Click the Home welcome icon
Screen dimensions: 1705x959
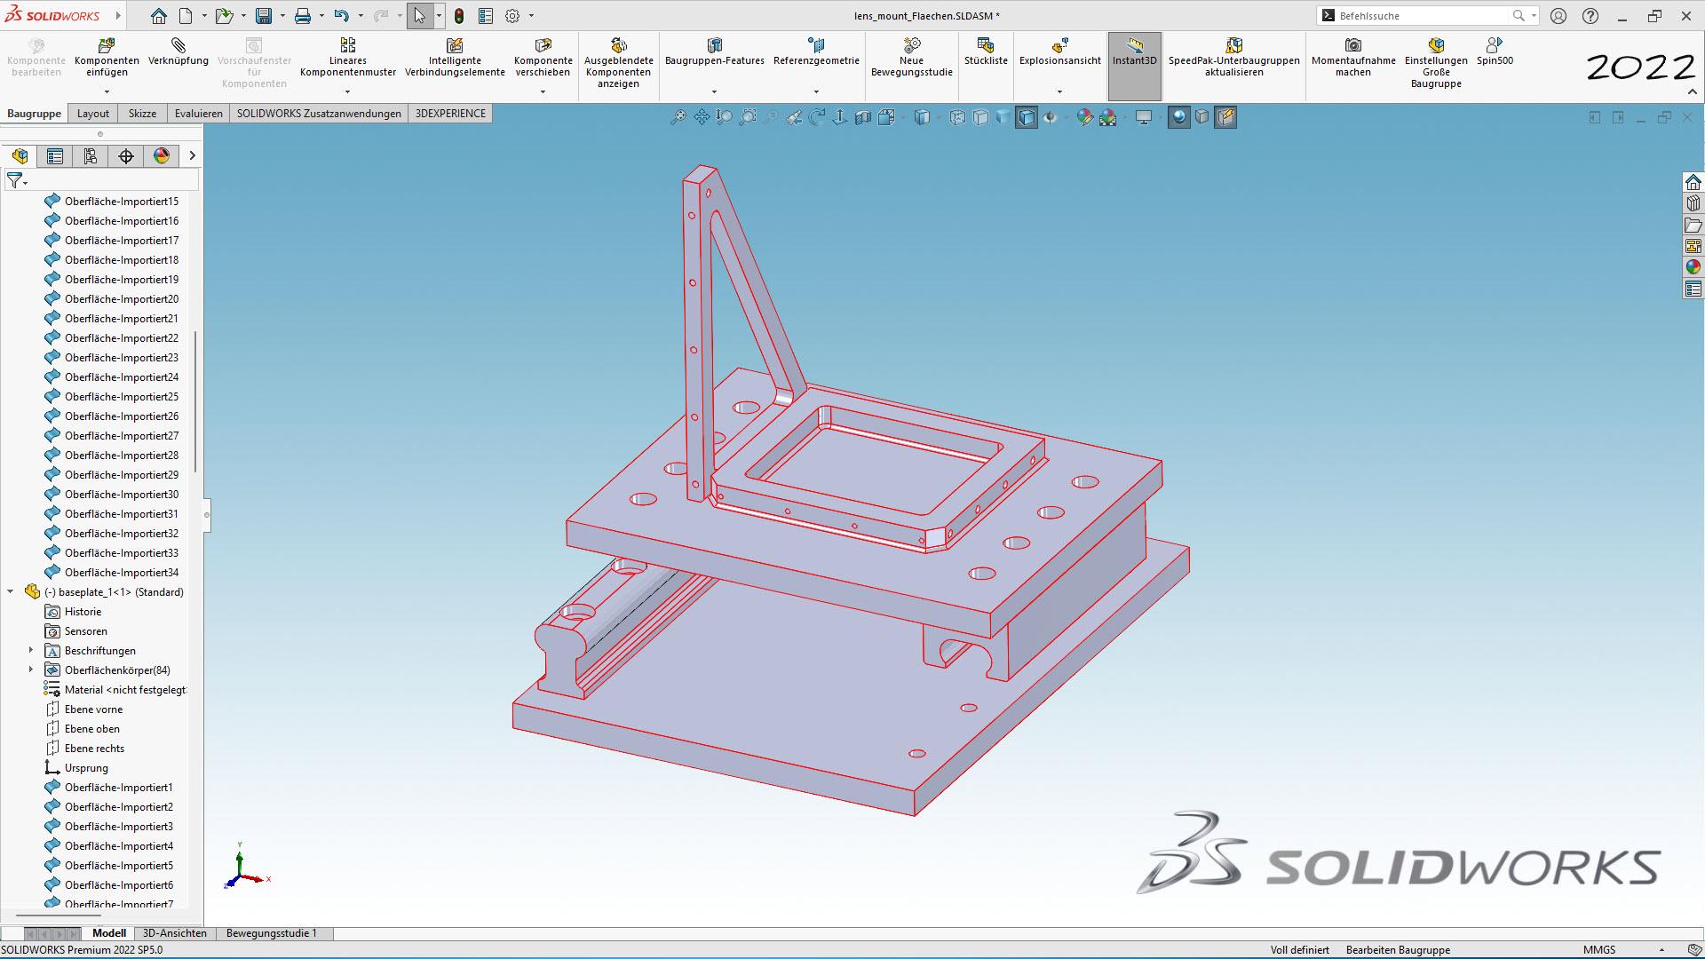coord(158,16)
